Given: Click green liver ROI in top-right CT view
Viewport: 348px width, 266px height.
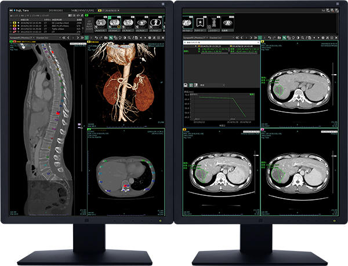Looking at the screenshot, I should coord(279,90).
